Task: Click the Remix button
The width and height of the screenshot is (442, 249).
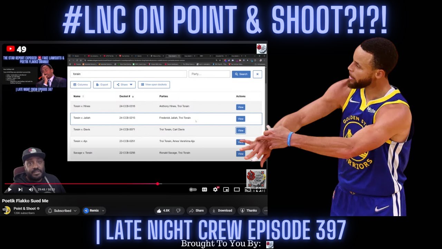Action: 91,211
